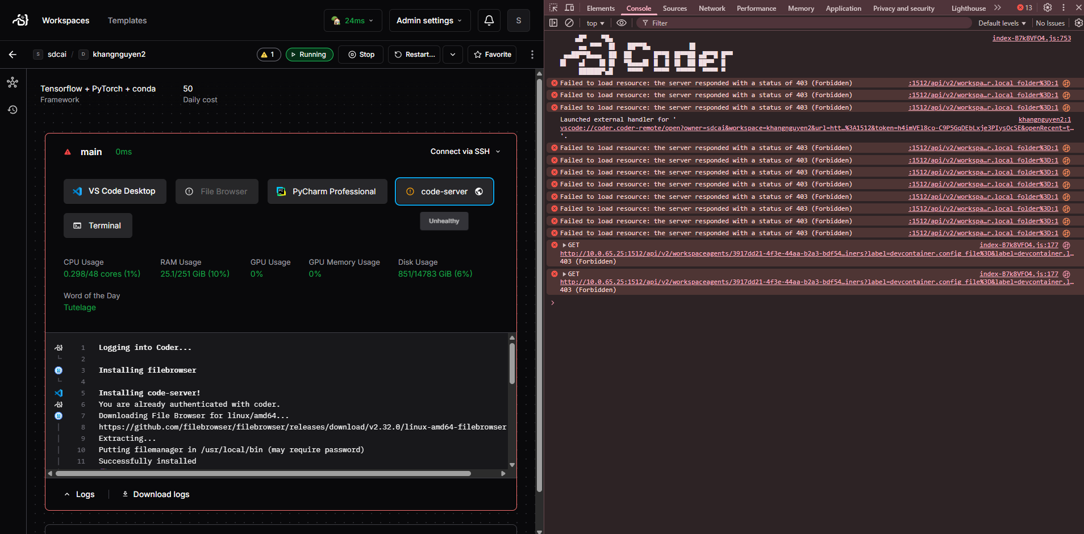Expand the first GET 403 error entry
The image size is (1084, 534).
[564, 245]
